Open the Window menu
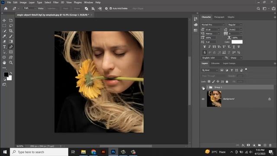This screenshot has width=277, height=156. click(88, 3)
